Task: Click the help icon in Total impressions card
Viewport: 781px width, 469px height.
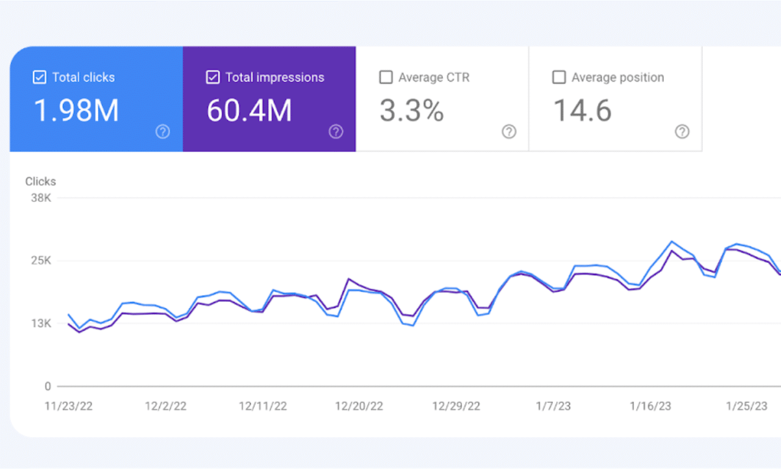Action: [x=336, y=132]
